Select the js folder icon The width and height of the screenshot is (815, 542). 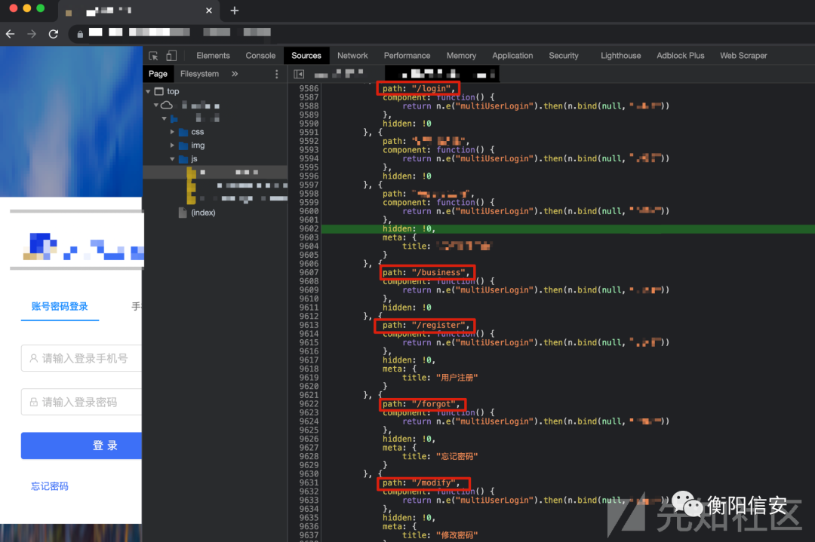(183, 159)
